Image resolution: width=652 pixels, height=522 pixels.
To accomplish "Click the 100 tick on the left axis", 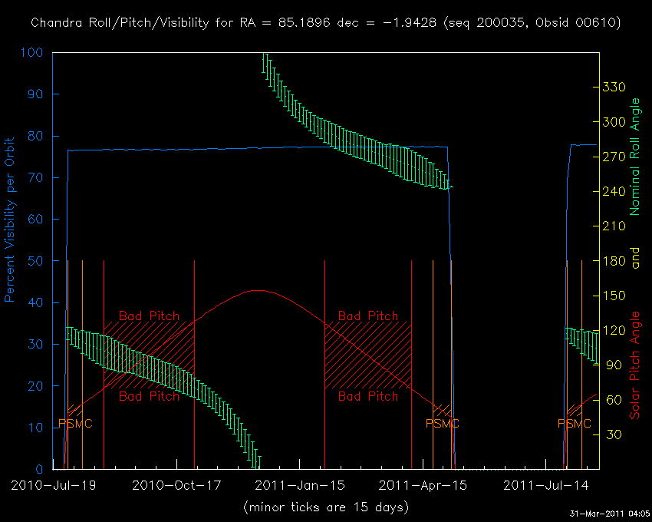I will [37, 53].
